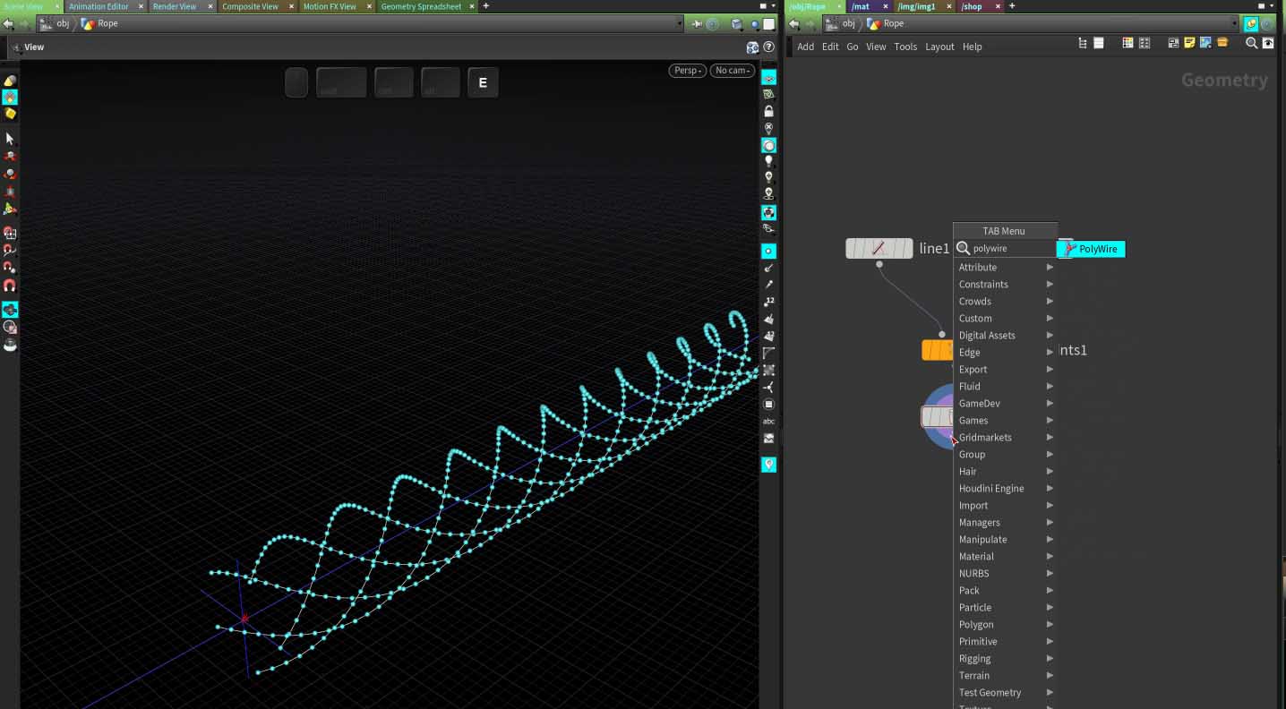Open the No cam camera dropdown
Image resolution: width=1286 pixels, height=709 pixels.
(x=732, y=71)
